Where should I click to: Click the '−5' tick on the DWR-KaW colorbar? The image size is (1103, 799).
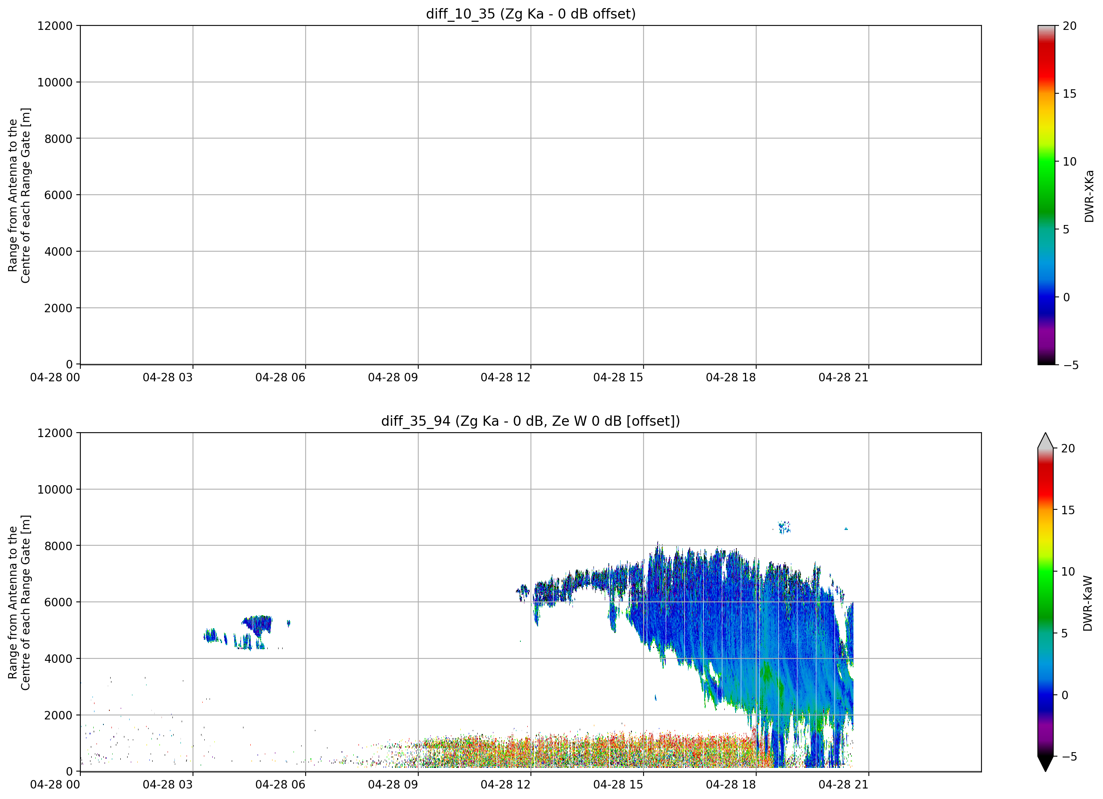point(1069,757)
